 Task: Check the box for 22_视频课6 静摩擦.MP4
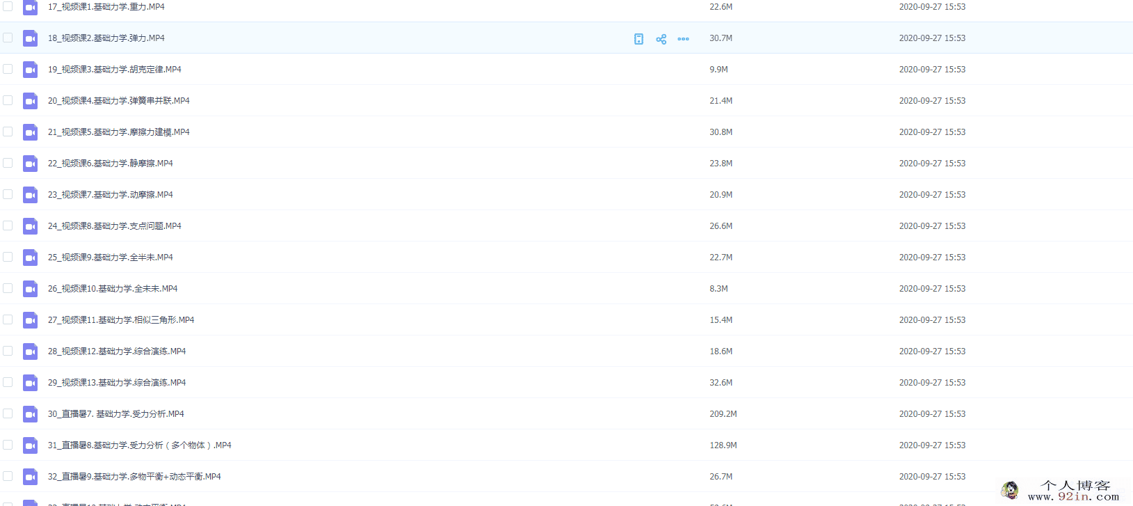(x=8, y=163)
